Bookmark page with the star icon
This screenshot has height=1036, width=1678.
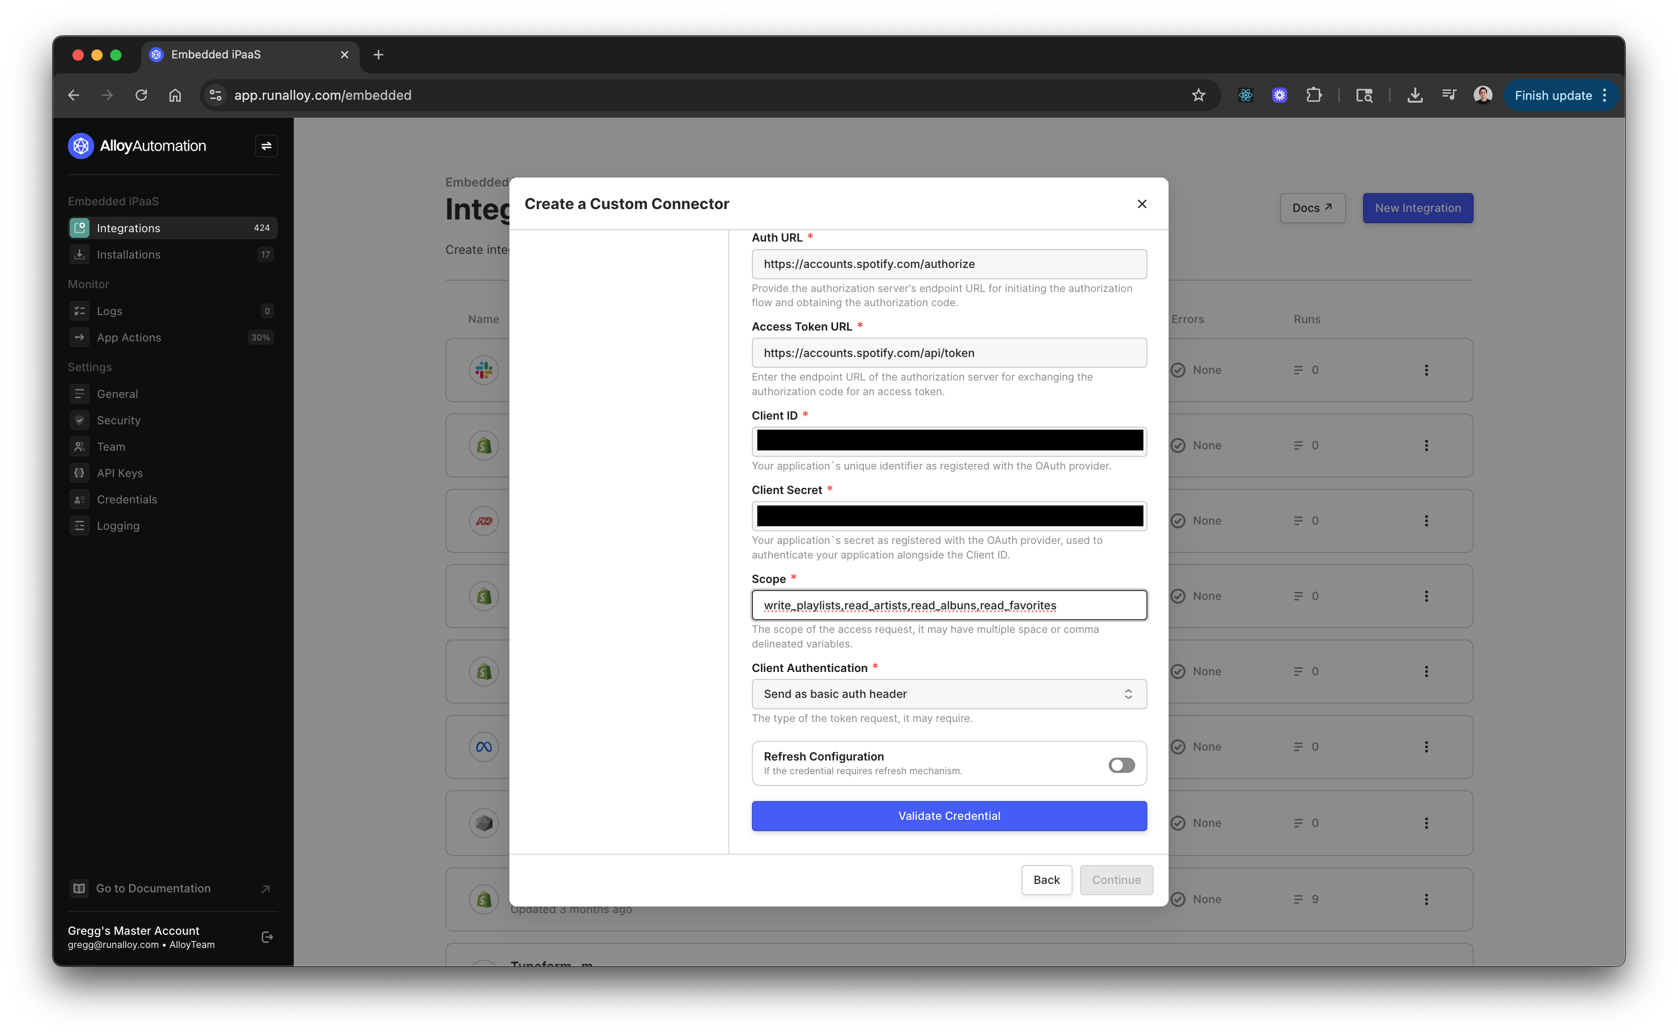click(1198, 95)
